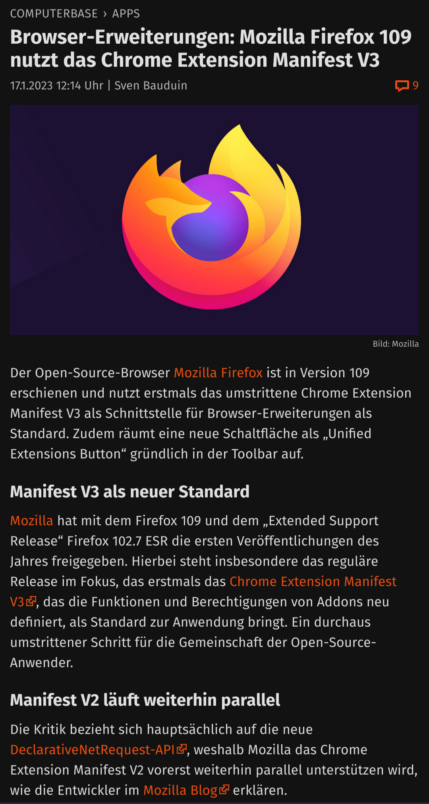Select the 'Manifest V2 läuft weiterhin parallel' heading
This screenshot has width=429, height=804.
145,700
